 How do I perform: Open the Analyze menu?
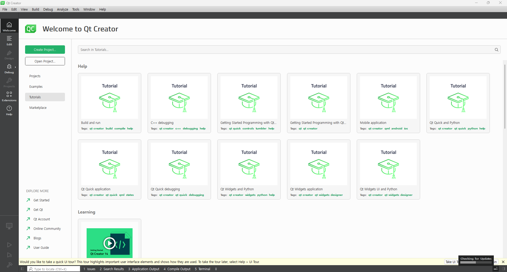pyautogui.click(x=63, y=9)
